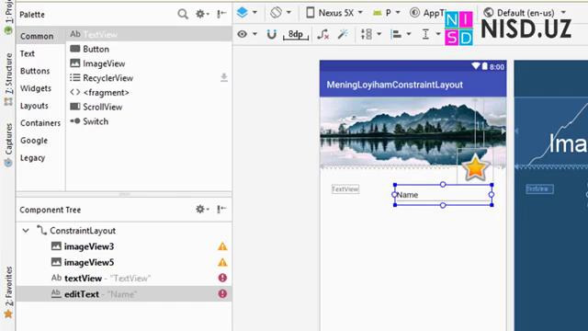
Task: Select imageView3 in Component Tree
Action: [x=124, y=246]
